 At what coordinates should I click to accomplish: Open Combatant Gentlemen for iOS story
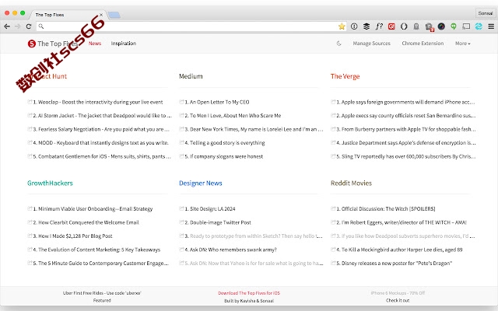coord(102,156)
